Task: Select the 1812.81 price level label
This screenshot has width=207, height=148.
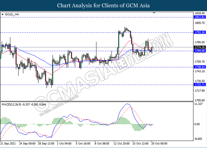Action: point(200,17)
